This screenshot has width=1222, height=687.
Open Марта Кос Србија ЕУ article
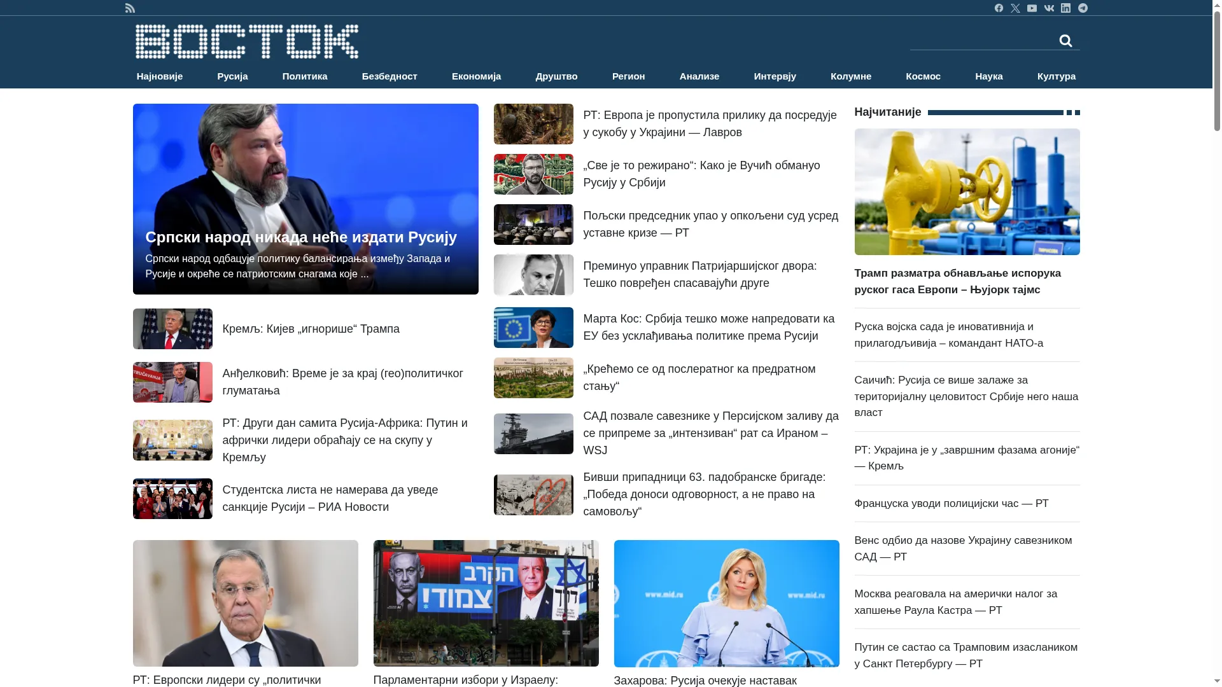click(x=708, y=328)
